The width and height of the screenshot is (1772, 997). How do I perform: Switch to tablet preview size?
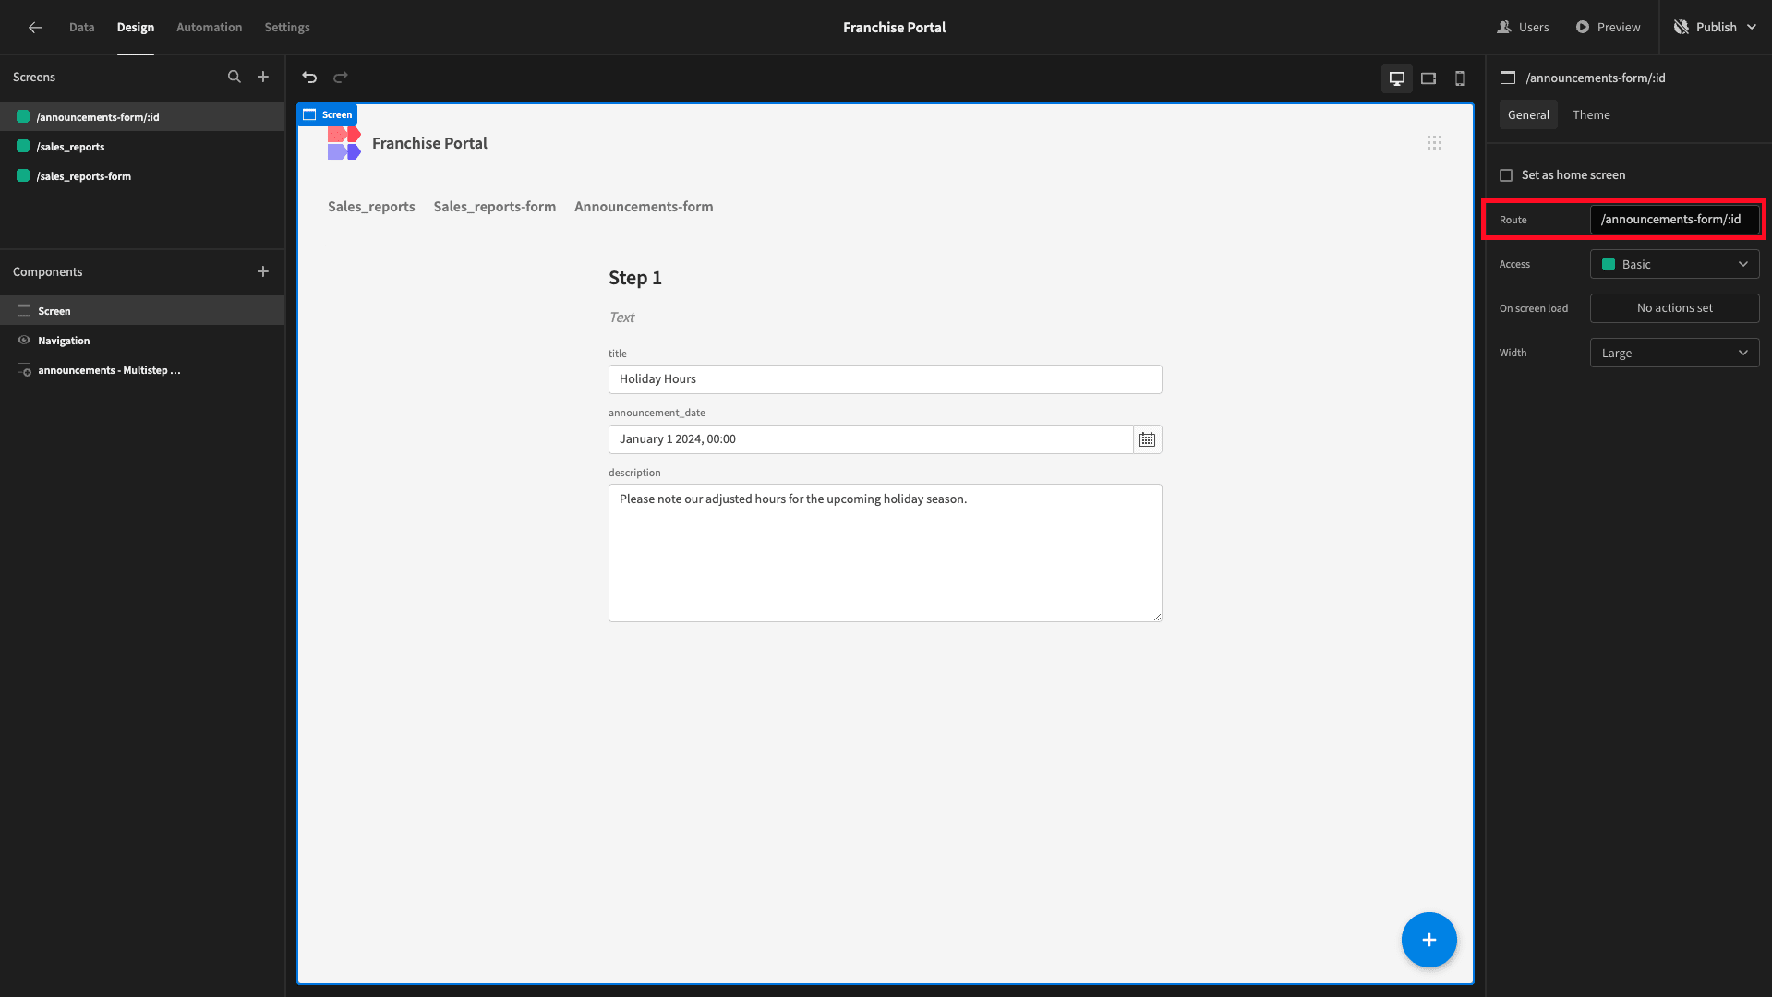[x=1428, y=78]
